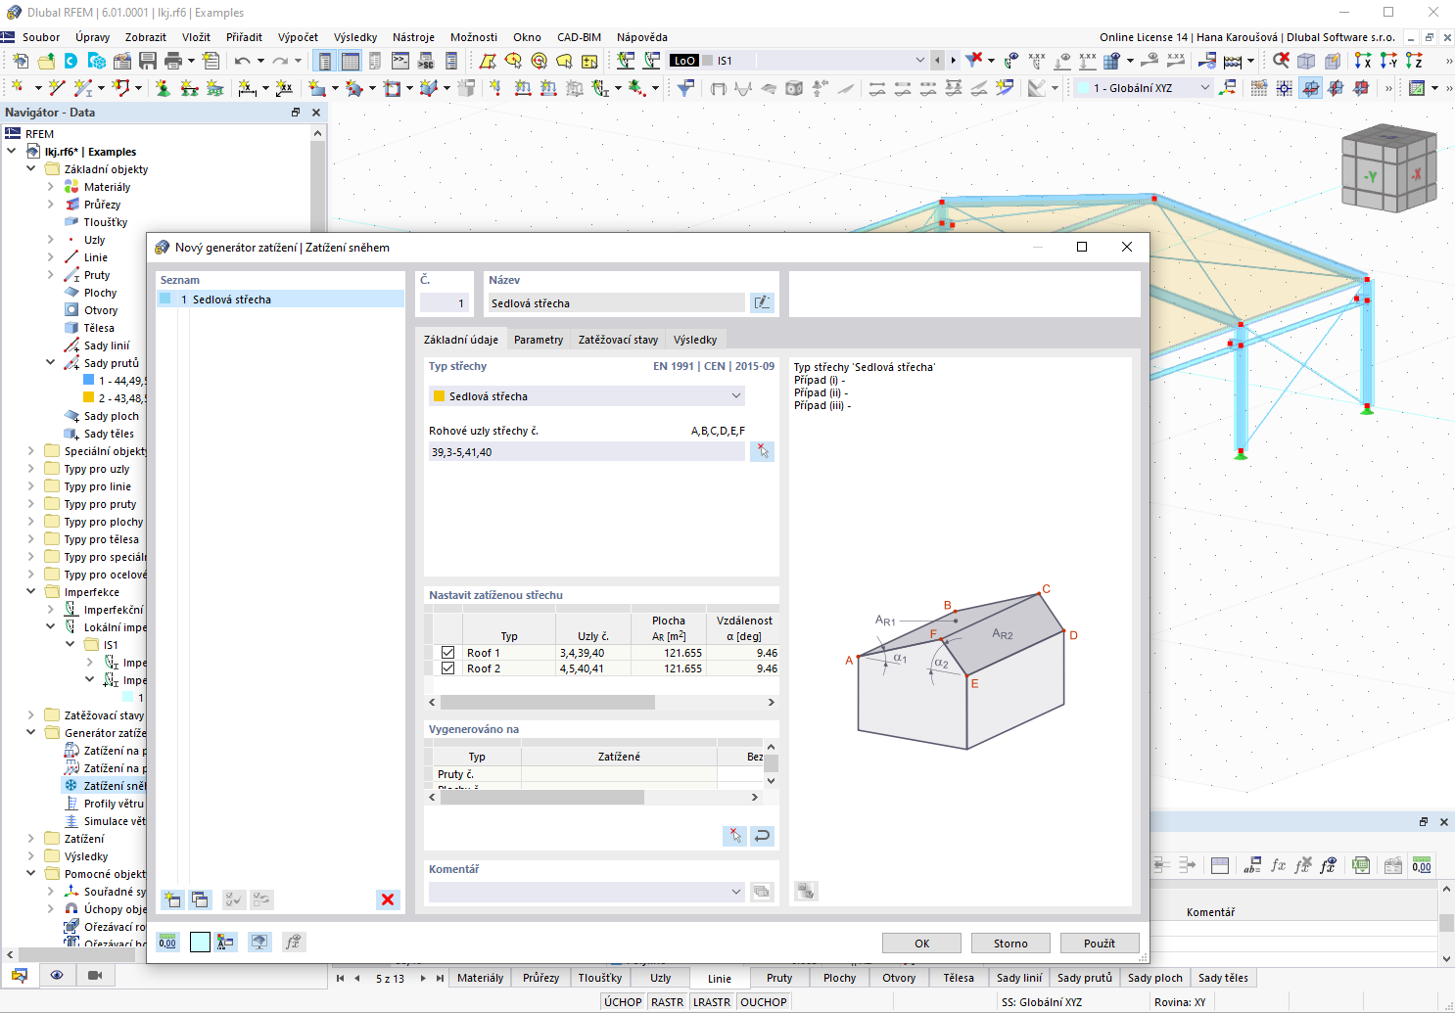Toggle OUCHOP in the status bar
This screenshot has width=1455, height=1013.
[764, 1002]
